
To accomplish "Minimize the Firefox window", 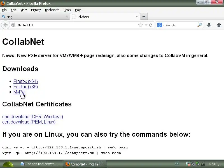I will [200, 2].
